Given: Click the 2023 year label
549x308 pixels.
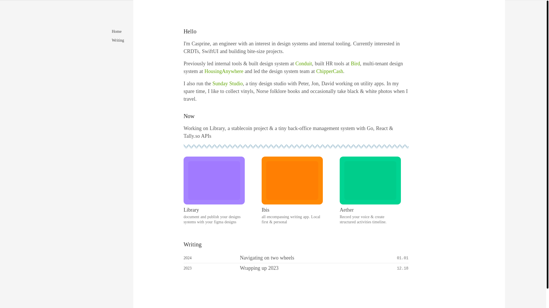Looking at the screenshot, I should 188,268.
